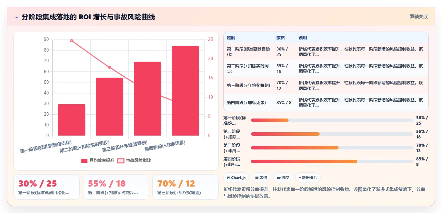Screen dimensions: 442x213
Task: Click table data cell 85% / 8
Action: [284, 102]
